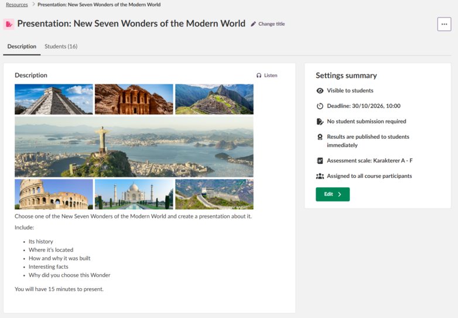Click the Colosseum image
The width and height of the screenshot is (458, 318).
click(x=54, y=194)
